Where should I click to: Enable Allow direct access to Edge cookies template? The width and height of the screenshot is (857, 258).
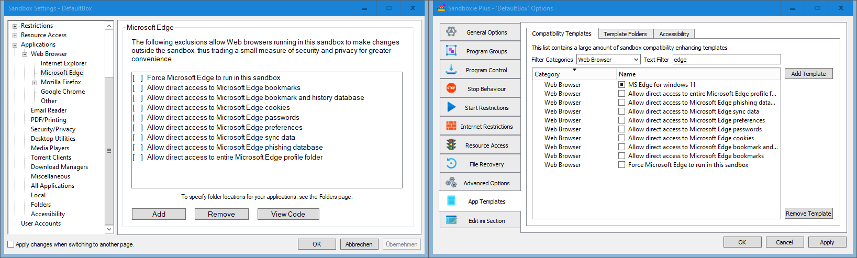621,138
